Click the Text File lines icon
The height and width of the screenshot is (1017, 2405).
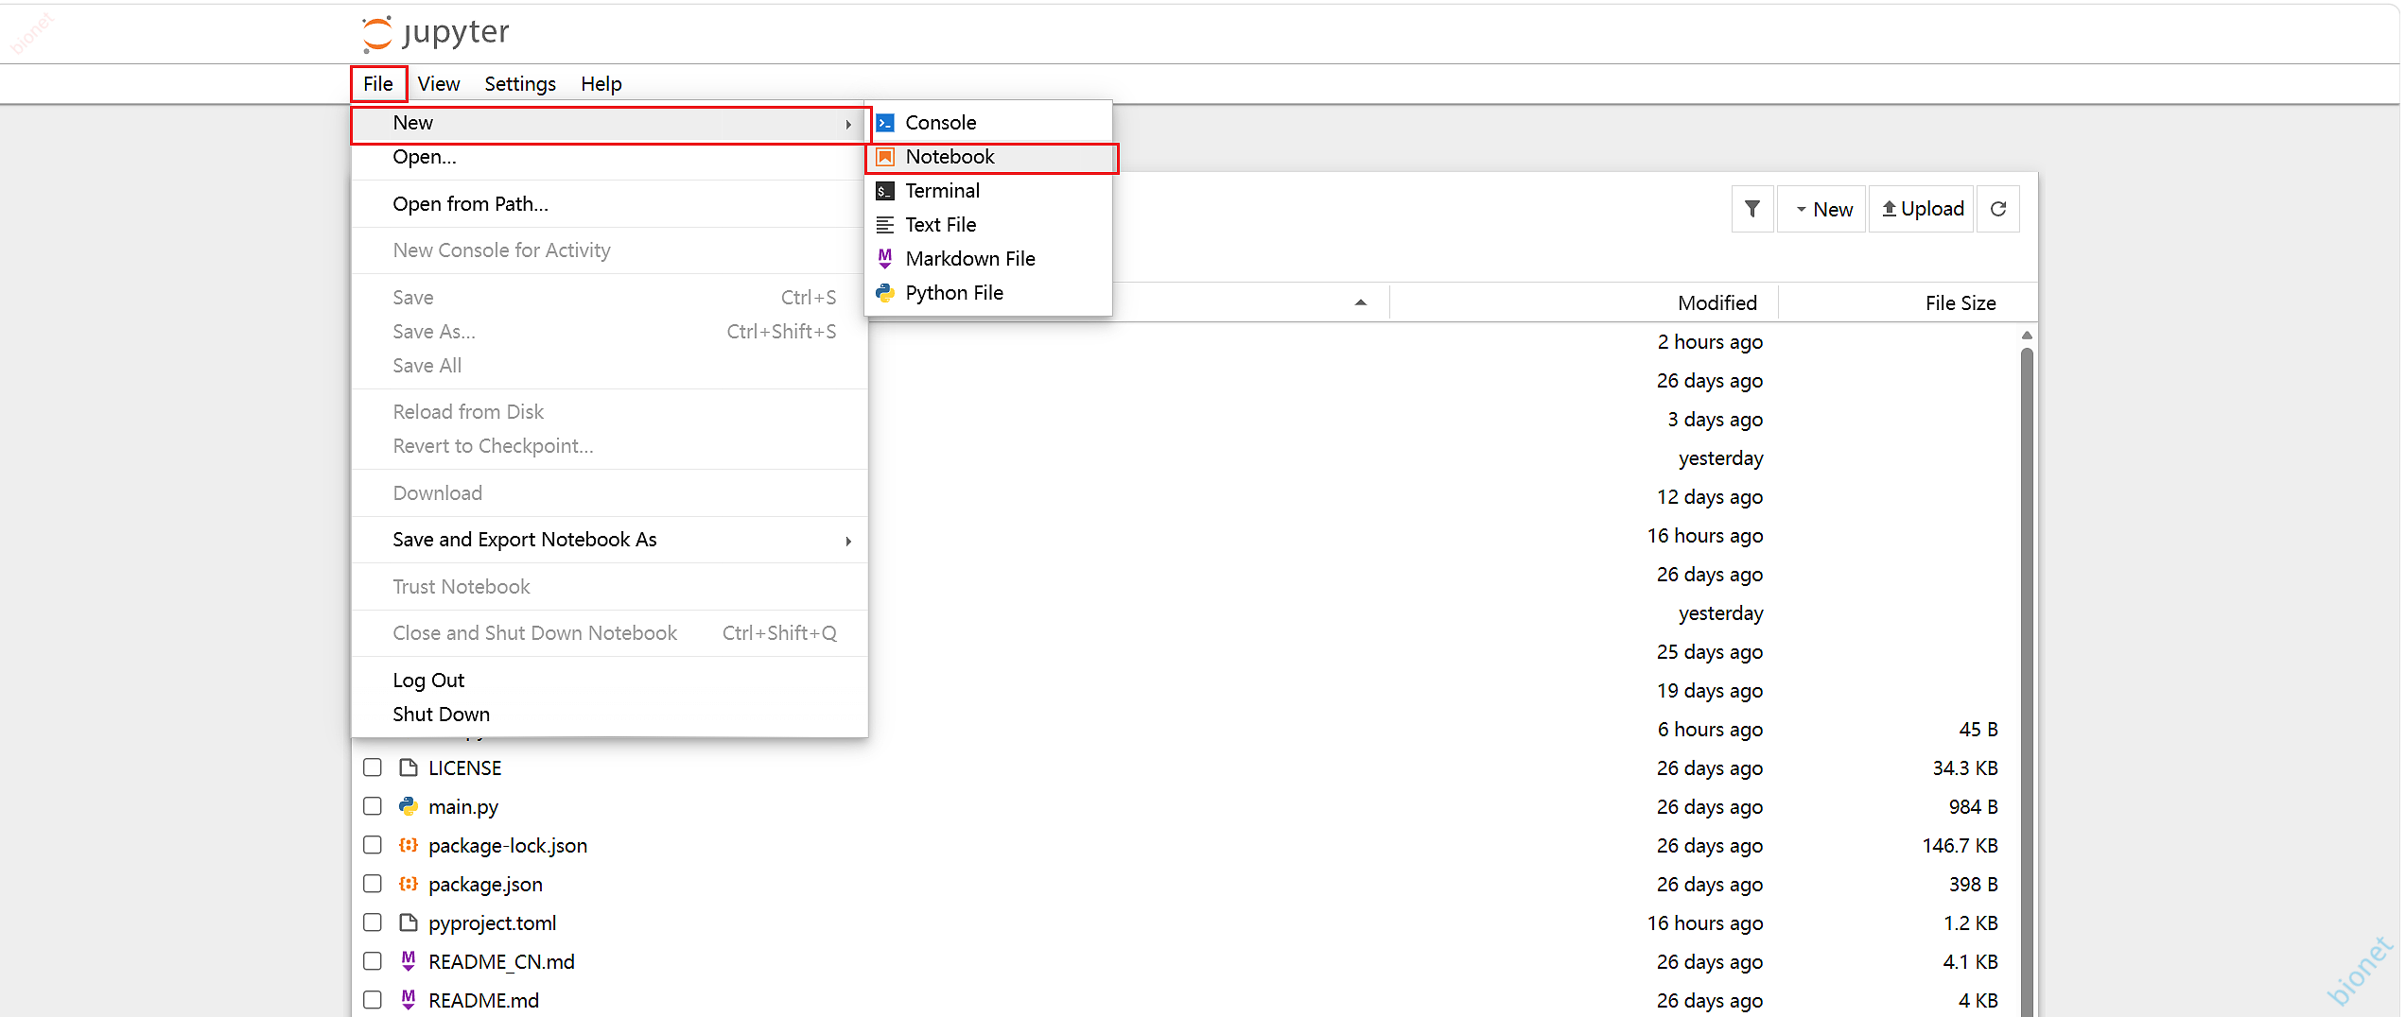(x=885, y=225)
